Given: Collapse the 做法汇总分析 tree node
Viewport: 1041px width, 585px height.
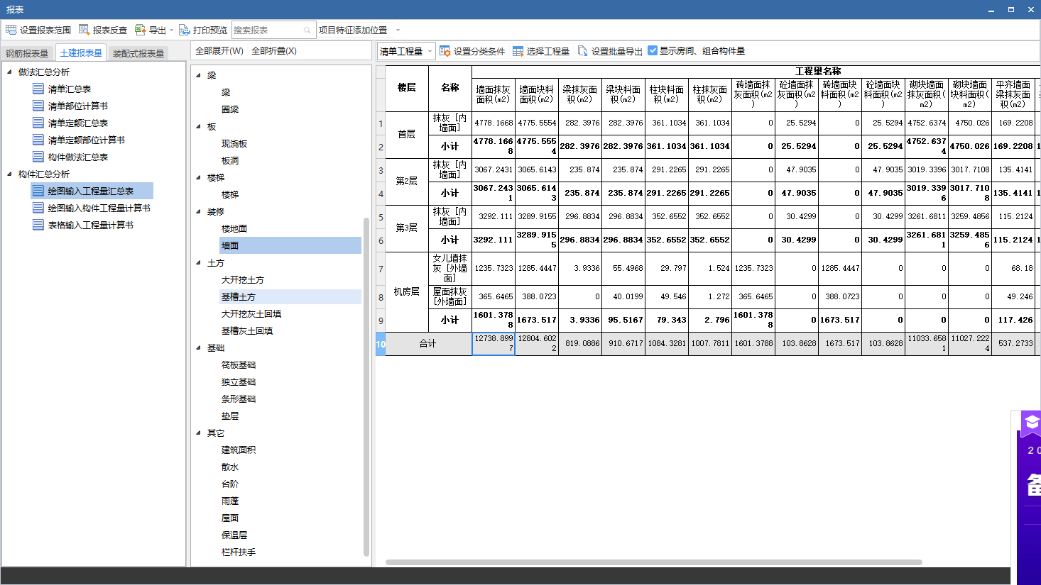Looking at the screenshot, I should click(9, 72).
